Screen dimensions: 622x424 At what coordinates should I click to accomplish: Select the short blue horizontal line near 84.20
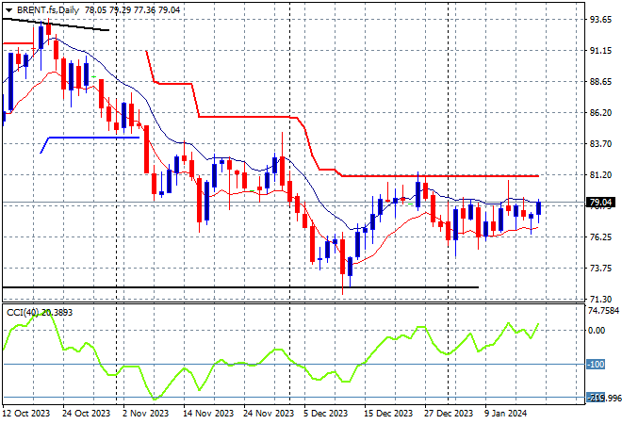tap(93, 138)
